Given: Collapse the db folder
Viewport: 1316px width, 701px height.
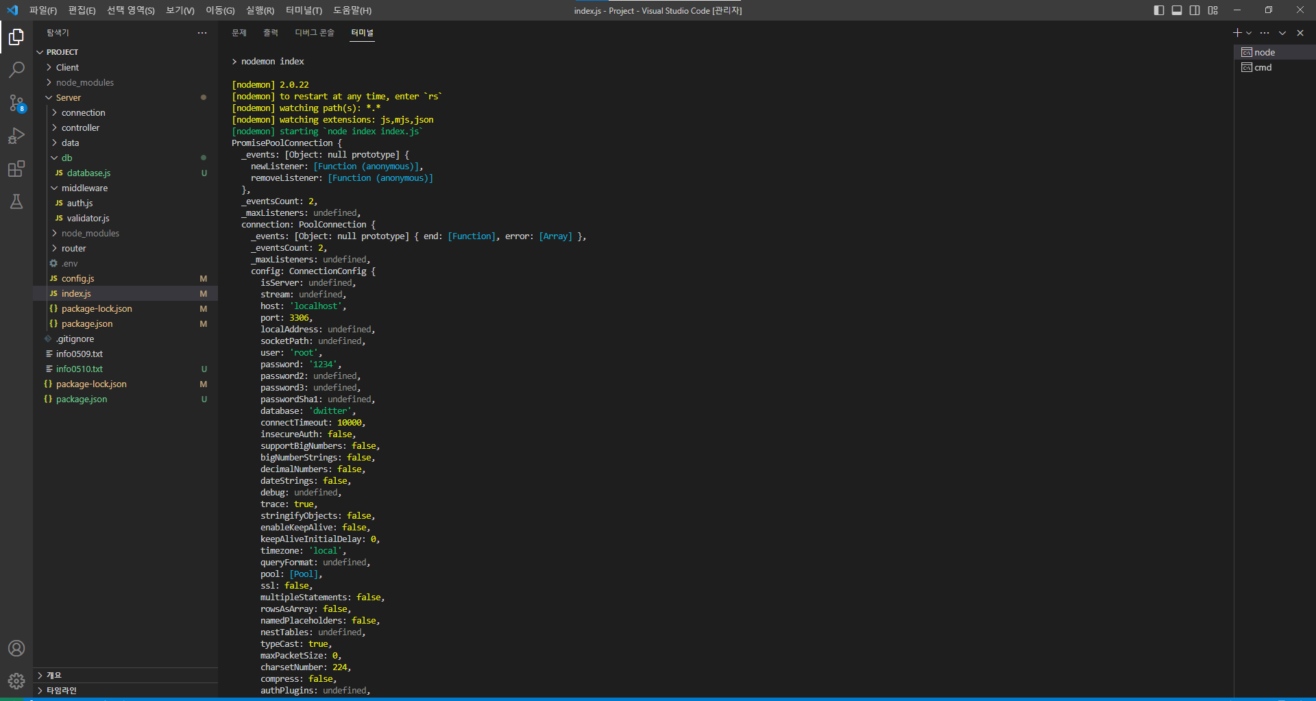Looking at the screenshot, I should click(125, 158).
